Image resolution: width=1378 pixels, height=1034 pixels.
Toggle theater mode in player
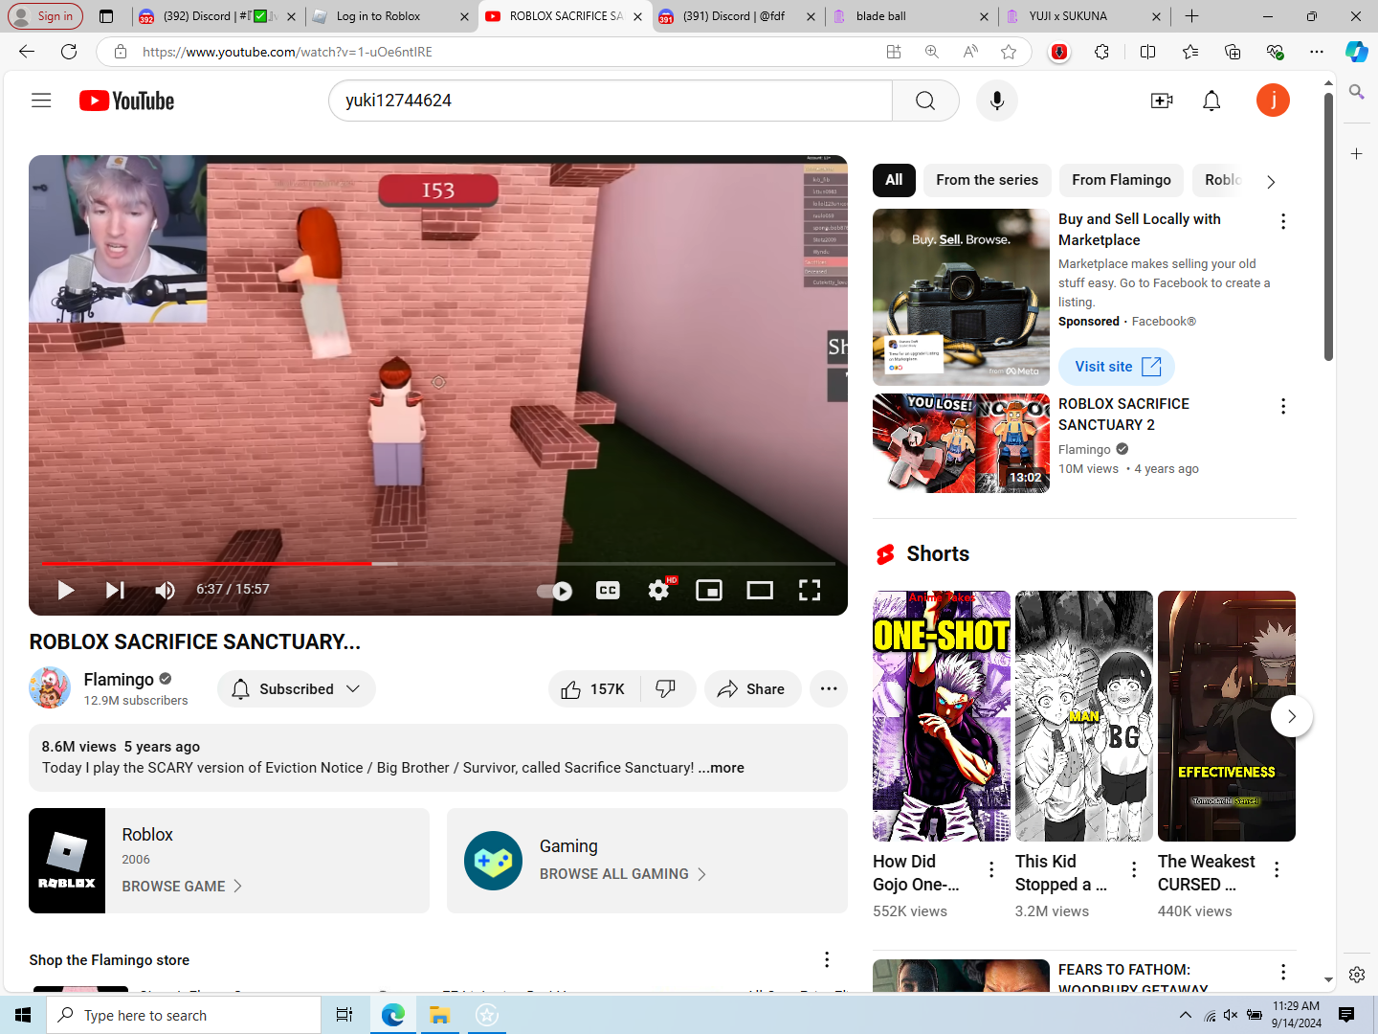pos(760,590)
